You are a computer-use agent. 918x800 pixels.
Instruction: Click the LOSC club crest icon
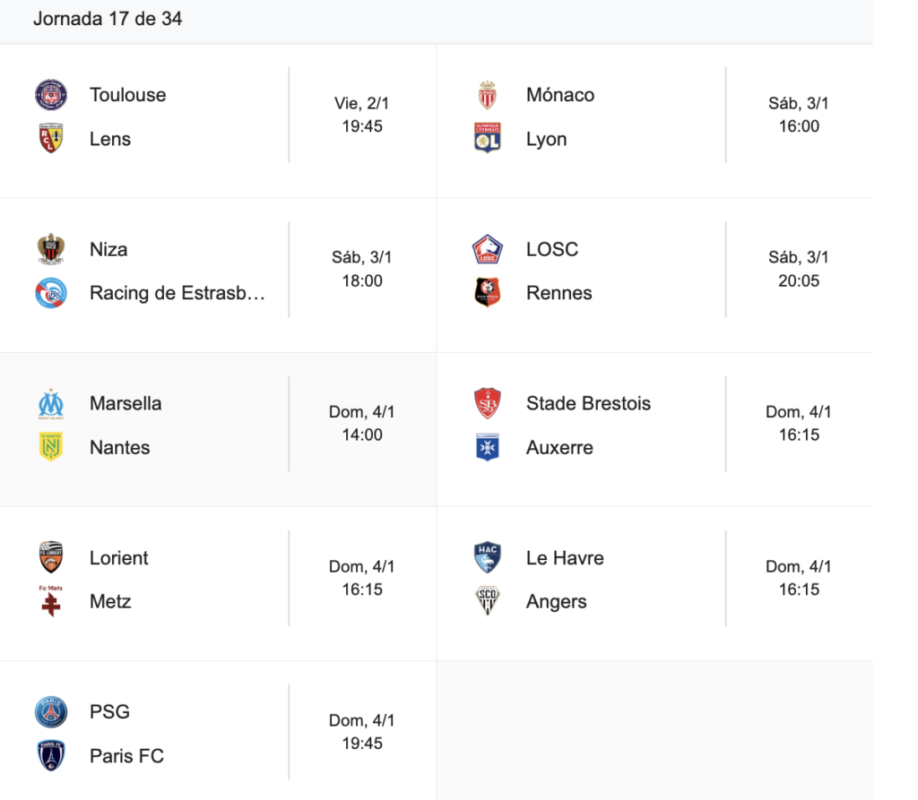click(x=488, y=249)
